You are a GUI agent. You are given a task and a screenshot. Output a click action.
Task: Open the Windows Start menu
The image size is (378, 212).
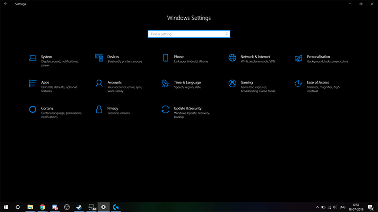click(6, 207)
